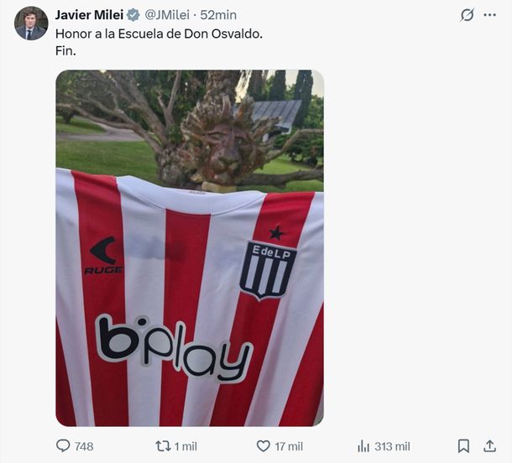Open the Grok slashed-circle icon
512x463 pixels.
[x=467, y=15]
